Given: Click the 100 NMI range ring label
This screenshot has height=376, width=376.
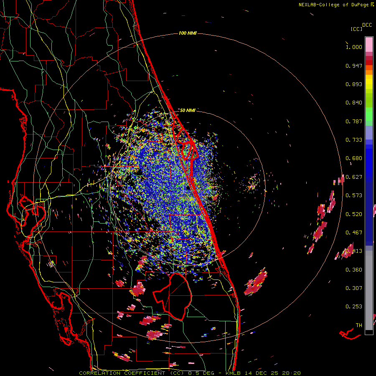Looking at the screenshot, I should pyautogui.click(x=188, y=33).
